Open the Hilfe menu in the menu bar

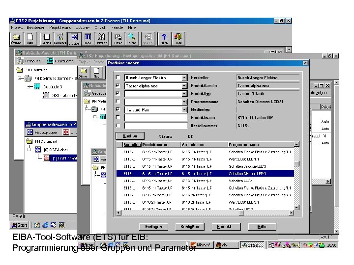[x=132, y=27]
